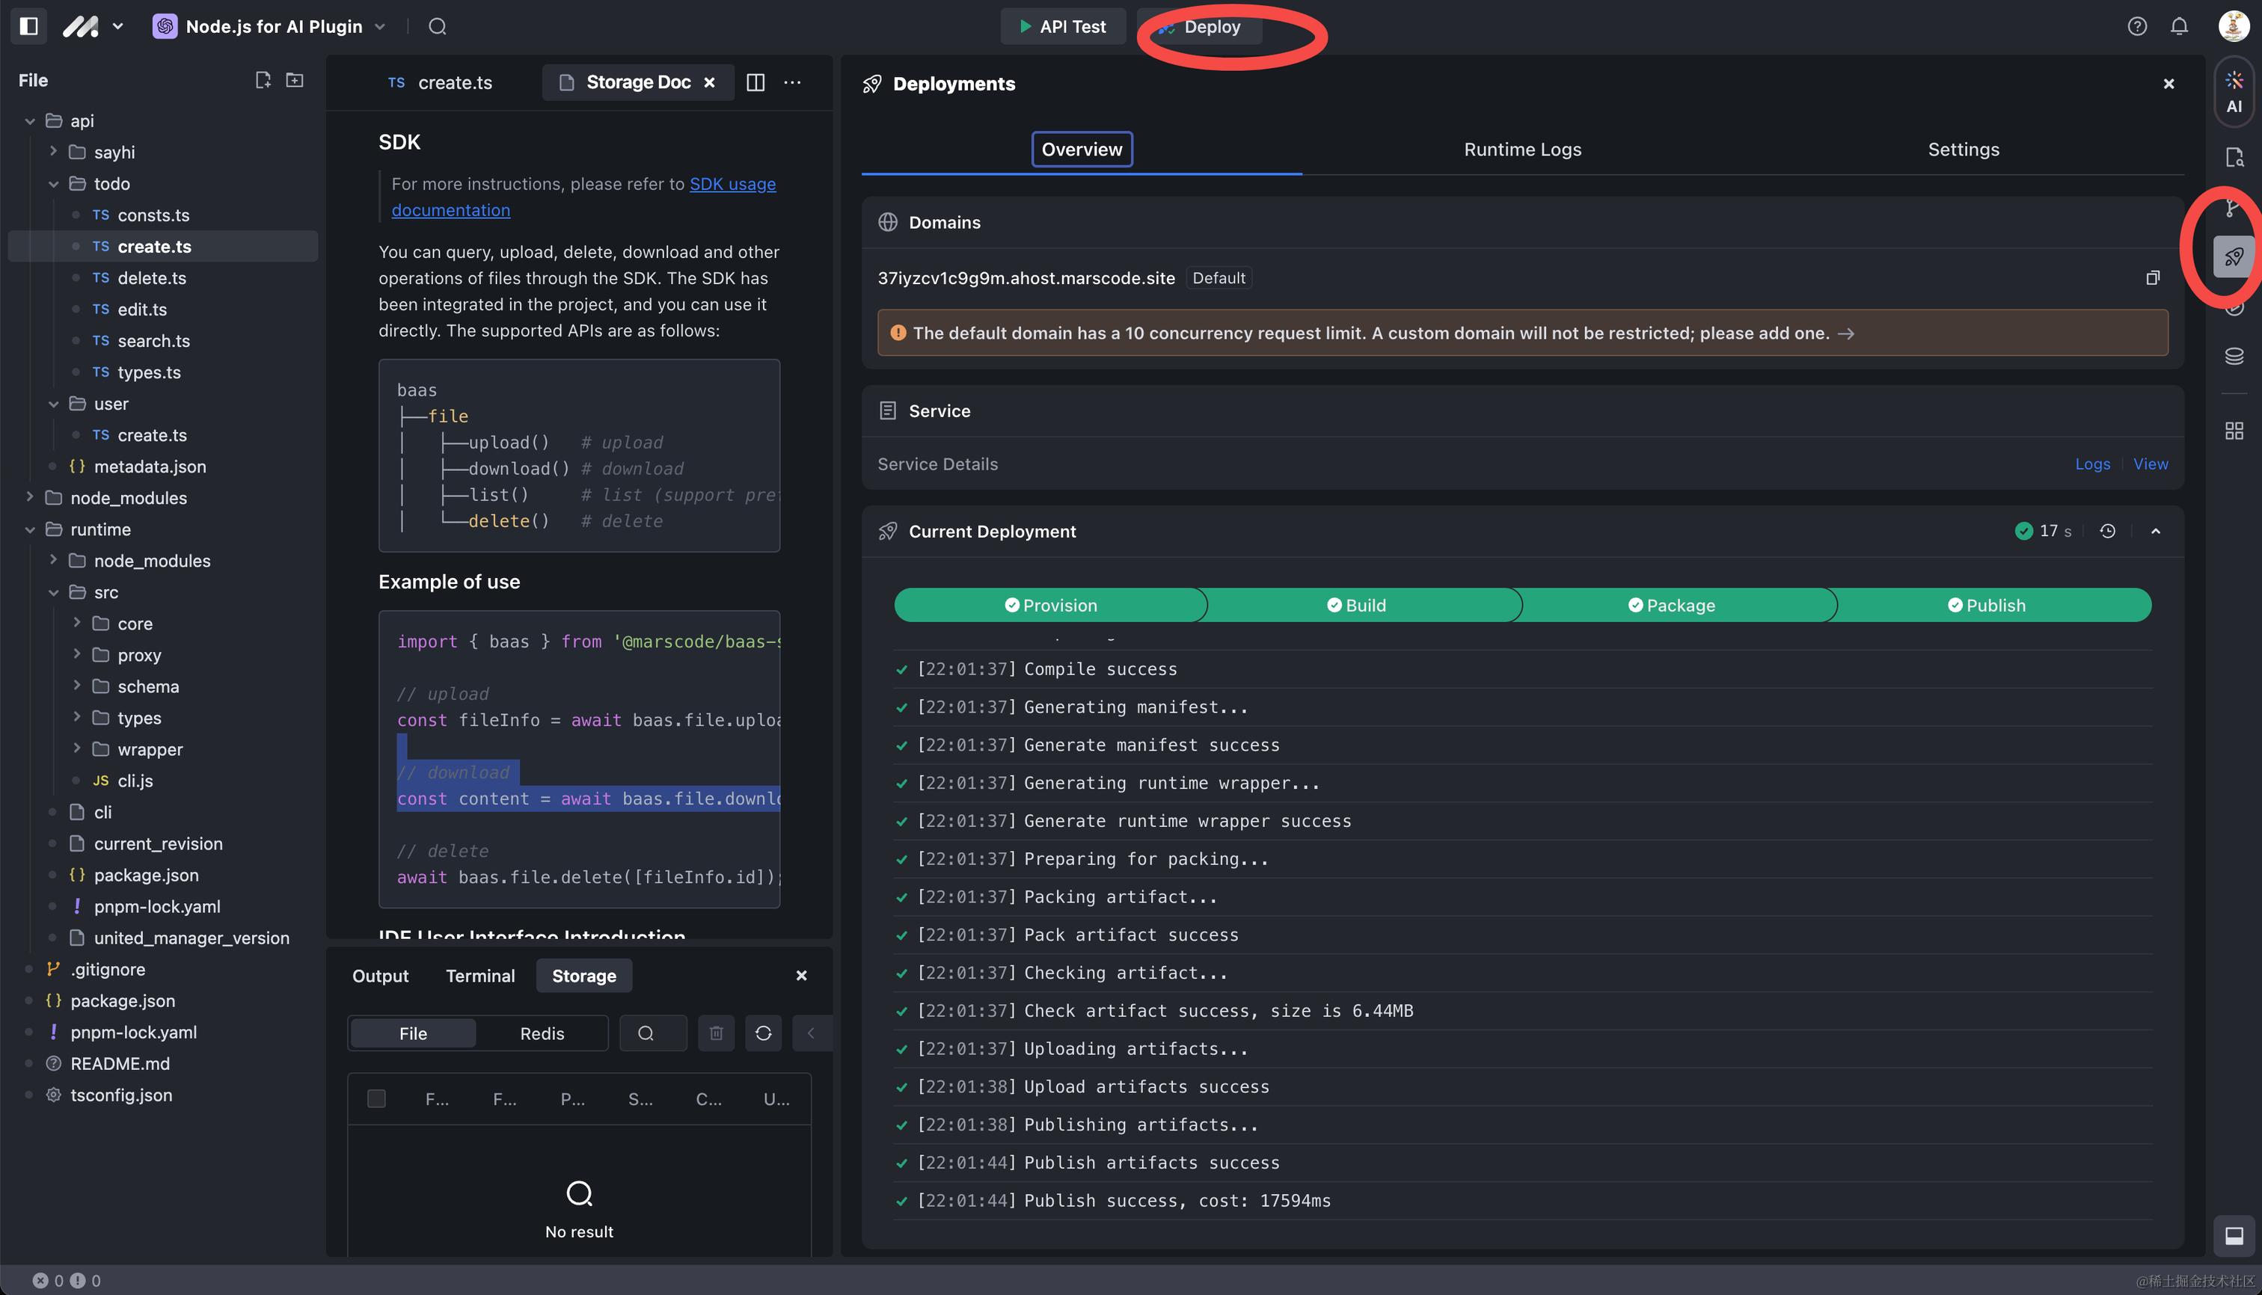
Task: Open the Terminal tab in bottom panel
Action: tap(479, 976)
